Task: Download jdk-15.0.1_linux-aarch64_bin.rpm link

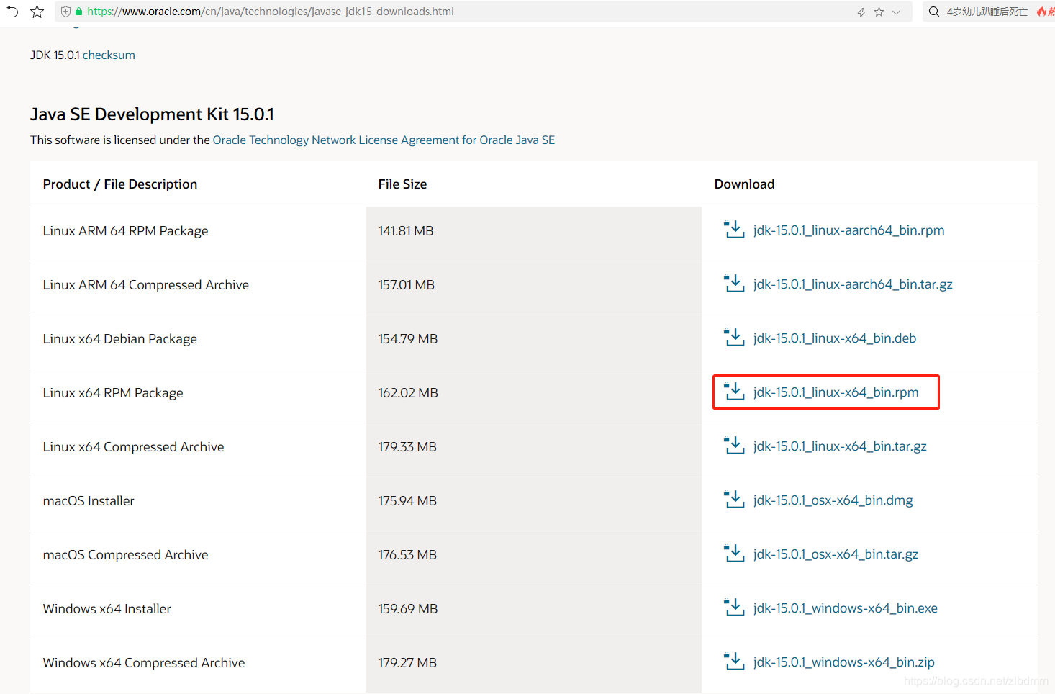Action: click(x=848, y=230)
